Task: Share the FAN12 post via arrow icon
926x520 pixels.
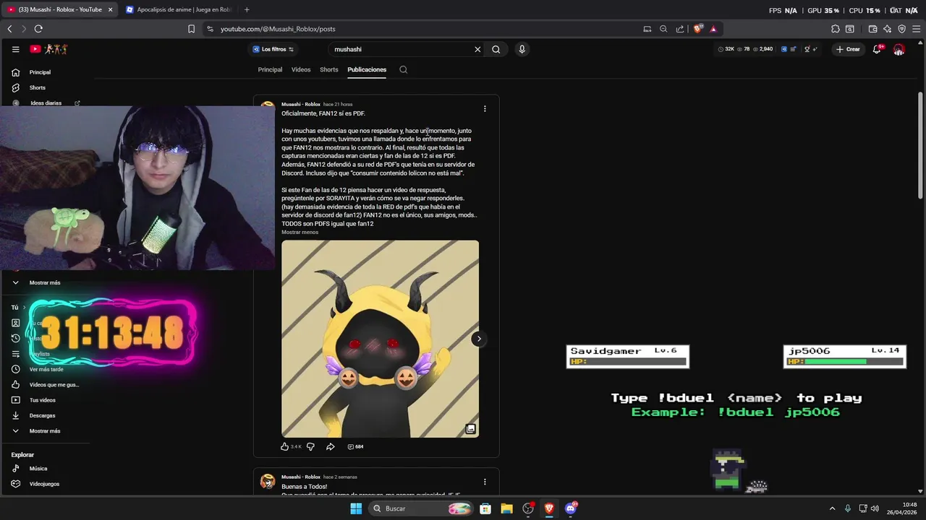Action: point(330,446)
